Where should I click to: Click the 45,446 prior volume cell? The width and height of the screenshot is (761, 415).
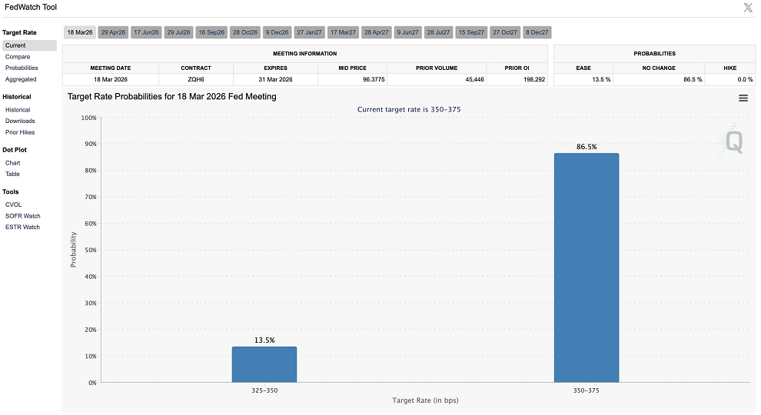(x=437, y=79)
